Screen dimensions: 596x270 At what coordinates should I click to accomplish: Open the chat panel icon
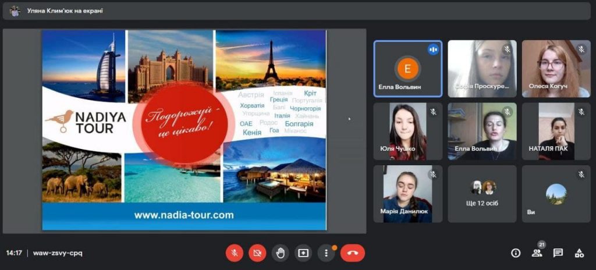558,253
